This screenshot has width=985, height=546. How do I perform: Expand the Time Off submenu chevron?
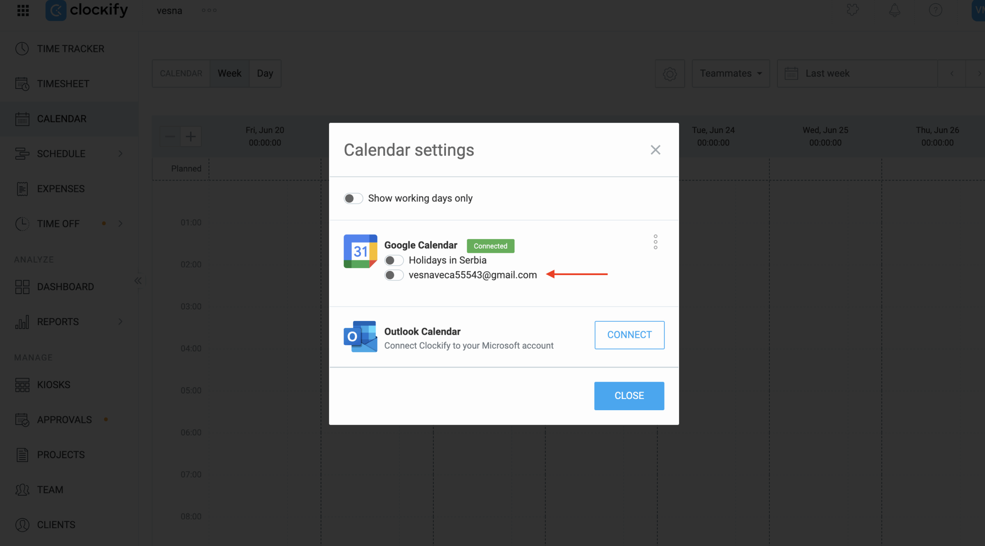[120, 224]
